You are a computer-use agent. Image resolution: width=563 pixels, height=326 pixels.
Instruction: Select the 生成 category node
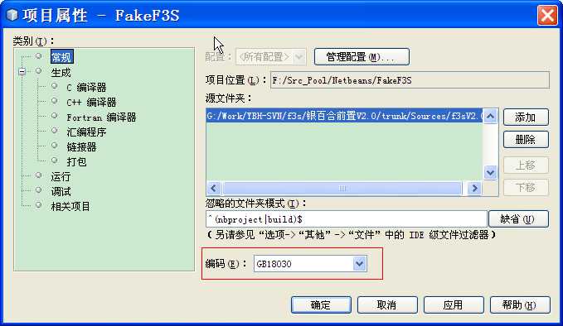(61, 72)
